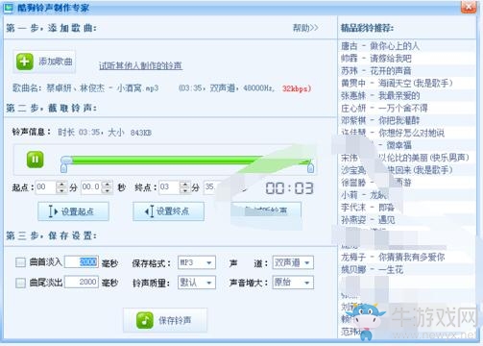
Task: Click the start handle on the progress bar
Action: [x=64, y=167]
